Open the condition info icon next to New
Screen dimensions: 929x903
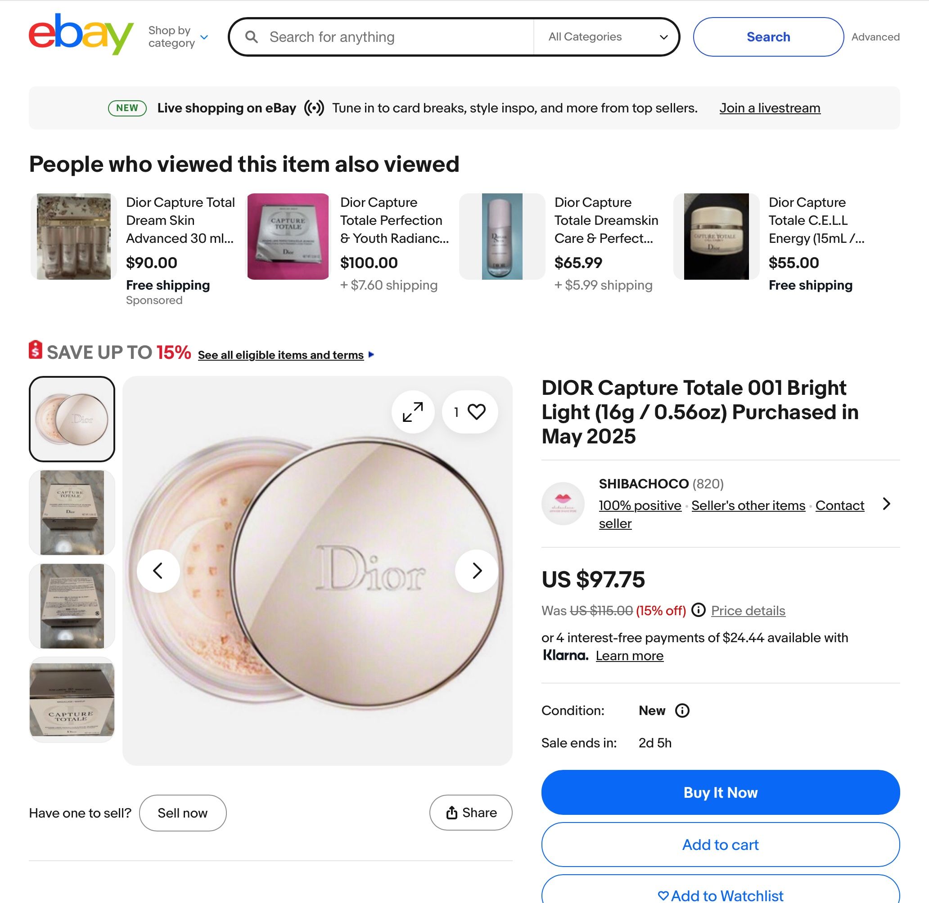682,711
